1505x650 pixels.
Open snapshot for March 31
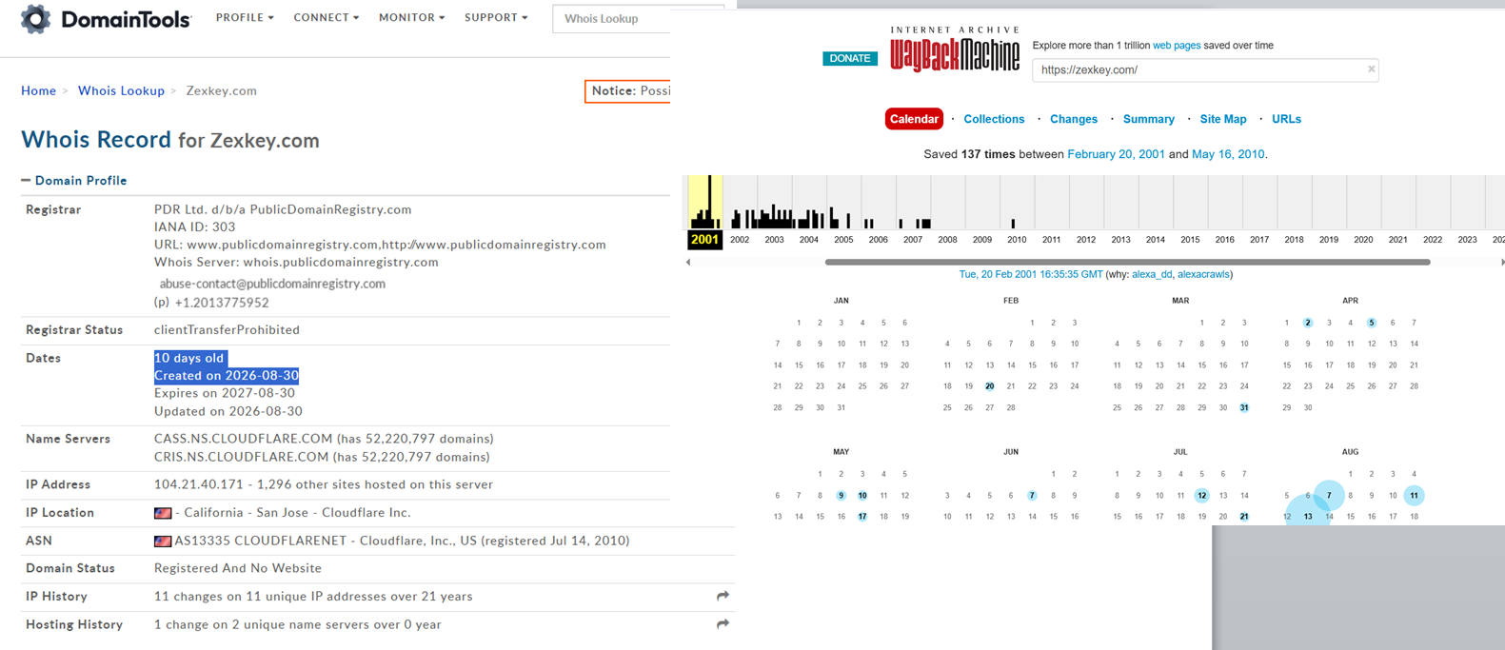(1244, 407)
